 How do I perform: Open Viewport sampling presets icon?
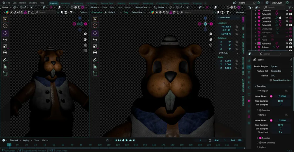click(x=286, y=91)
